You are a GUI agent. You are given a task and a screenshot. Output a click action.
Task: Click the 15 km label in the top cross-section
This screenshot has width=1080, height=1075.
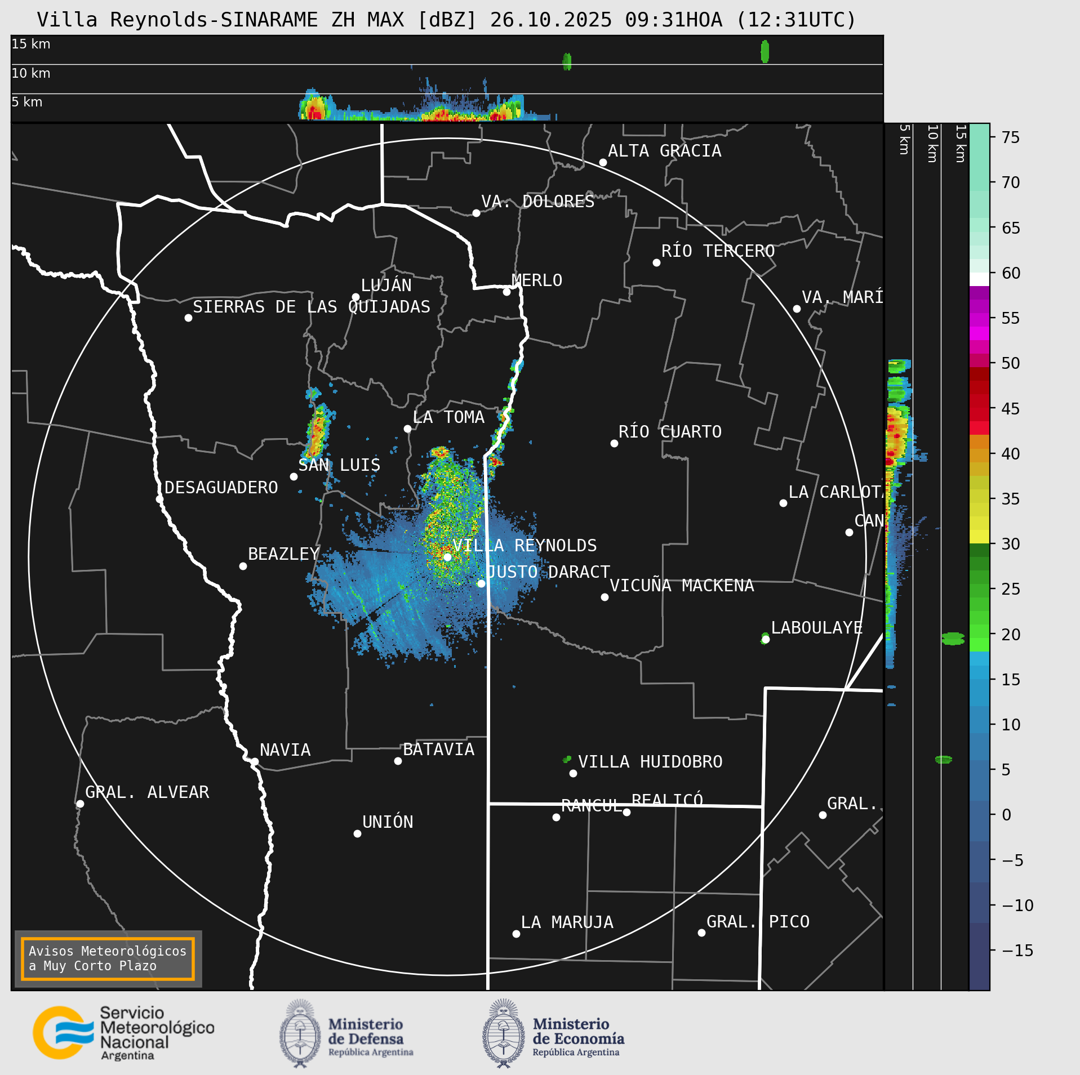(31, 44)
